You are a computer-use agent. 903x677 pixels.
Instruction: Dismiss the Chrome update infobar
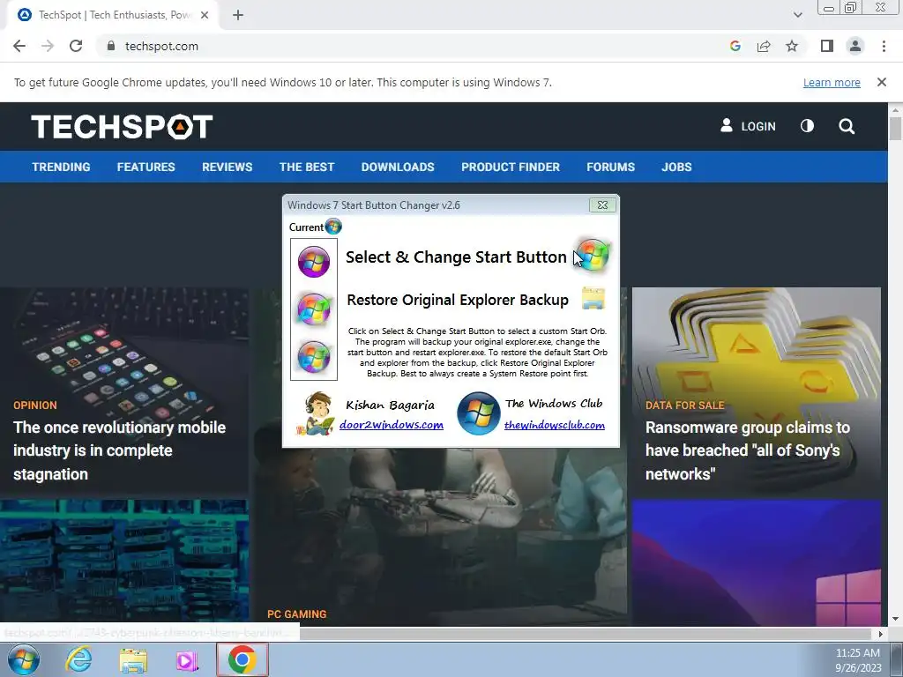[882, 82]
